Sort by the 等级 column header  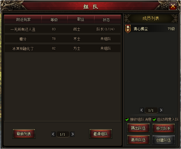pos(54,20)
